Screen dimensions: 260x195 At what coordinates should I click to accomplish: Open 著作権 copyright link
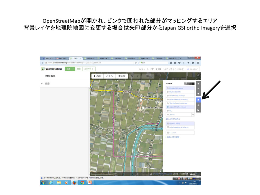(158, 69)
